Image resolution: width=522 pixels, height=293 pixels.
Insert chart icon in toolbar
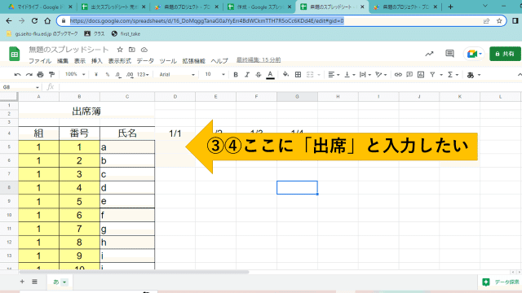[x=421, y=75]
